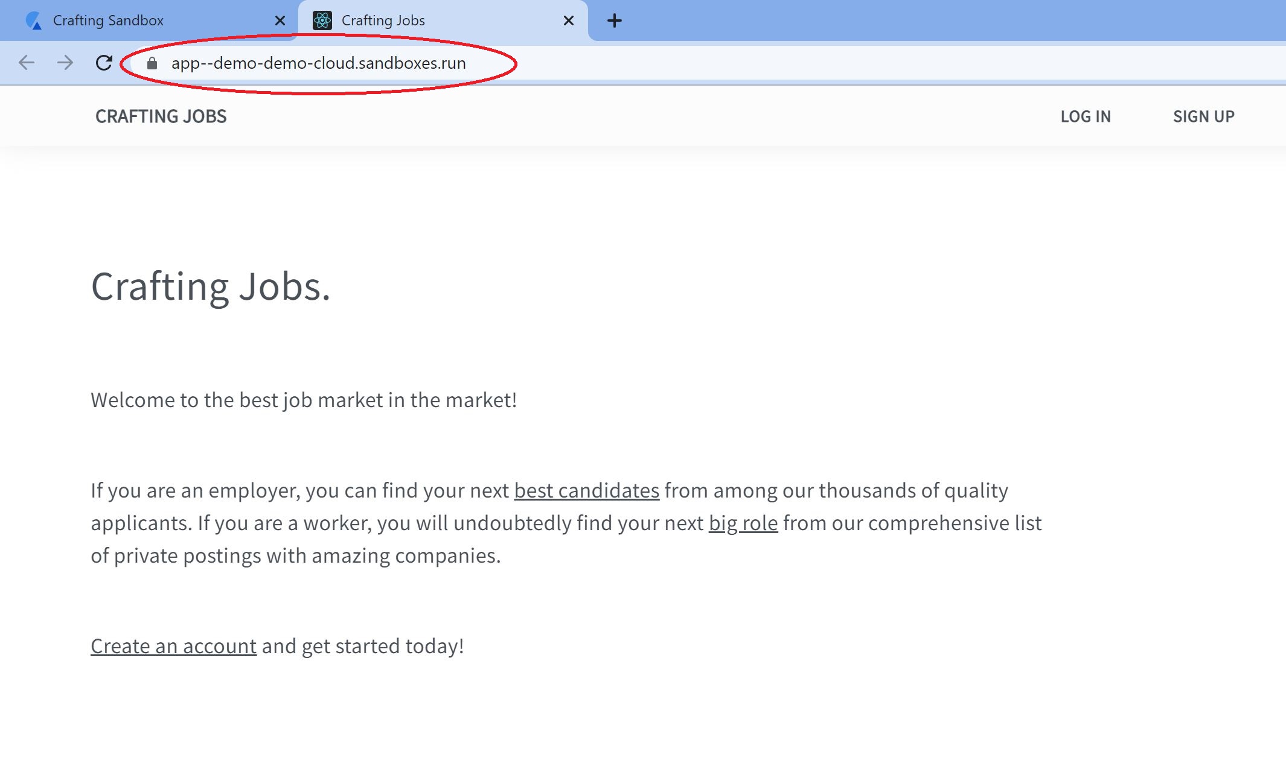This screenshot has width=1286, height=784.
Task: Open the LOG IN page
Action: (1085, 116)
